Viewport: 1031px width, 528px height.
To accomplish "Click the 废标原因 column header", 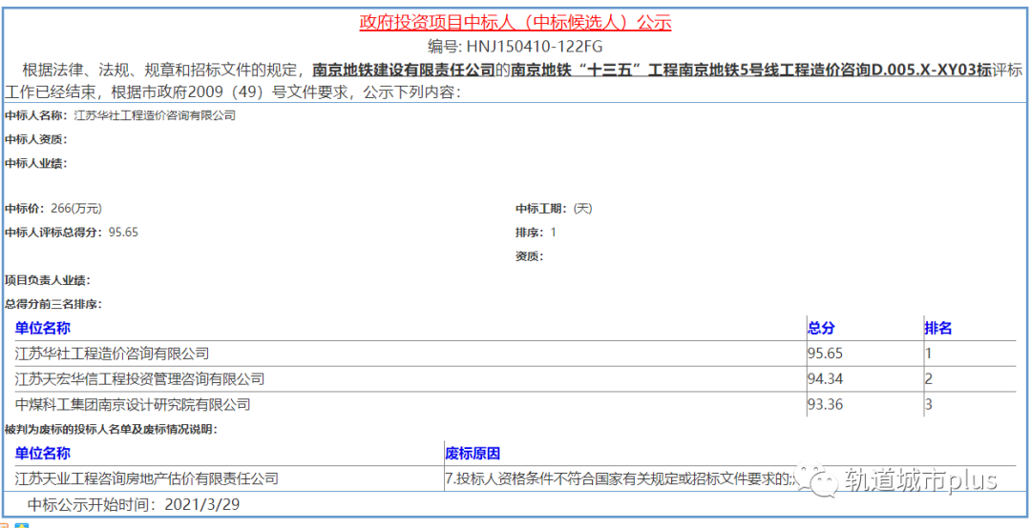I will pyautogui.click(x=473, y=454).
